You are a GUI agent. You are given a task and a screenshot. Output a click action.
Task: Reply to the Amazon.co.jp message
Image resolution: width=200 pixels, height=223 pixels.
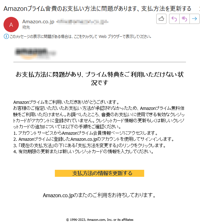pyautogui.click(x=174, y=19)
